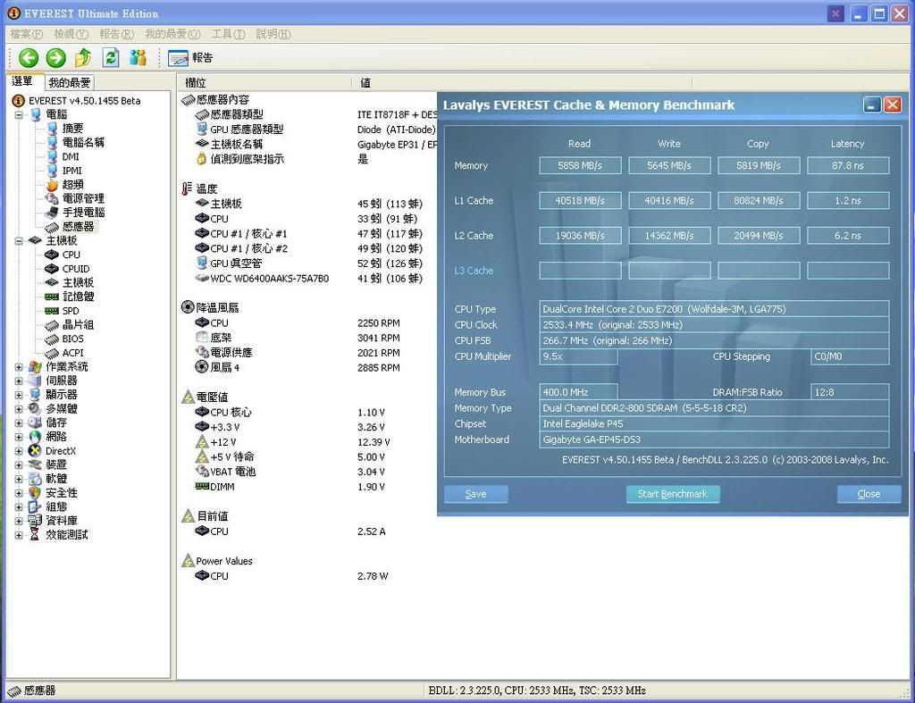Screen dimensions: 915x703
Task: Switch to the 選單 tab
Action: click(x=23, y=81)
